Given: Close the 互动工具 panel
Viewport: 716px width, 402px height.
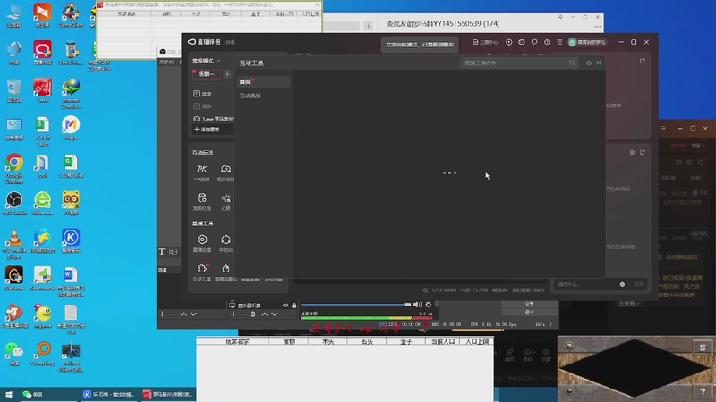Looking at the screenshot, I should coord(599,63).
